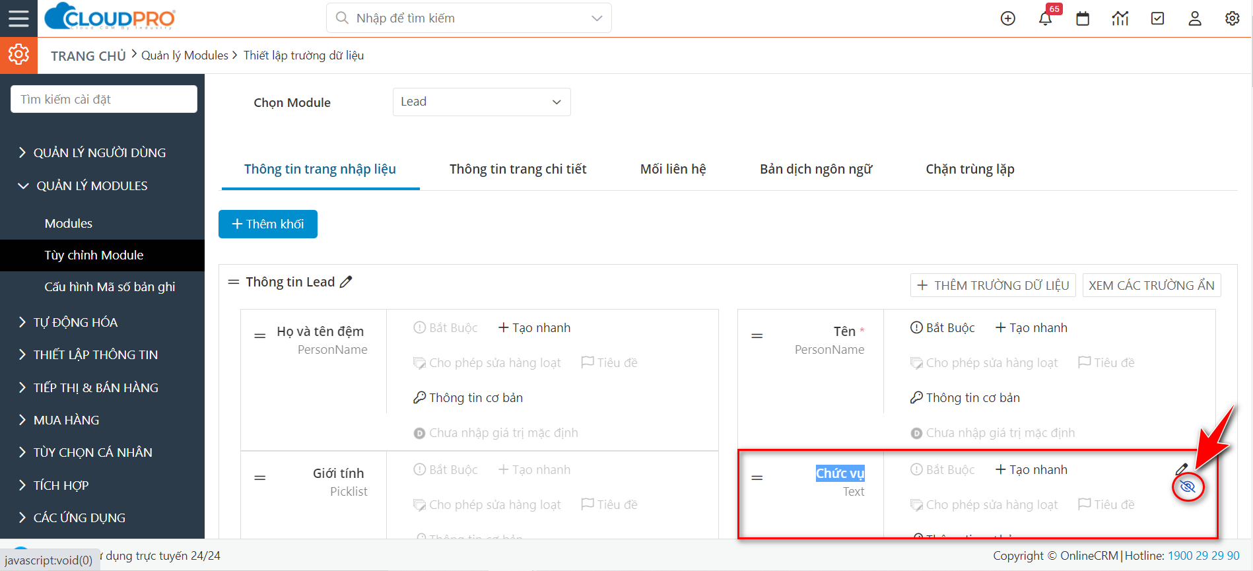Expand TÙY CHỌN CÁ NHÂN section
The image size is (1253, 571).
[x=85, y=452]
